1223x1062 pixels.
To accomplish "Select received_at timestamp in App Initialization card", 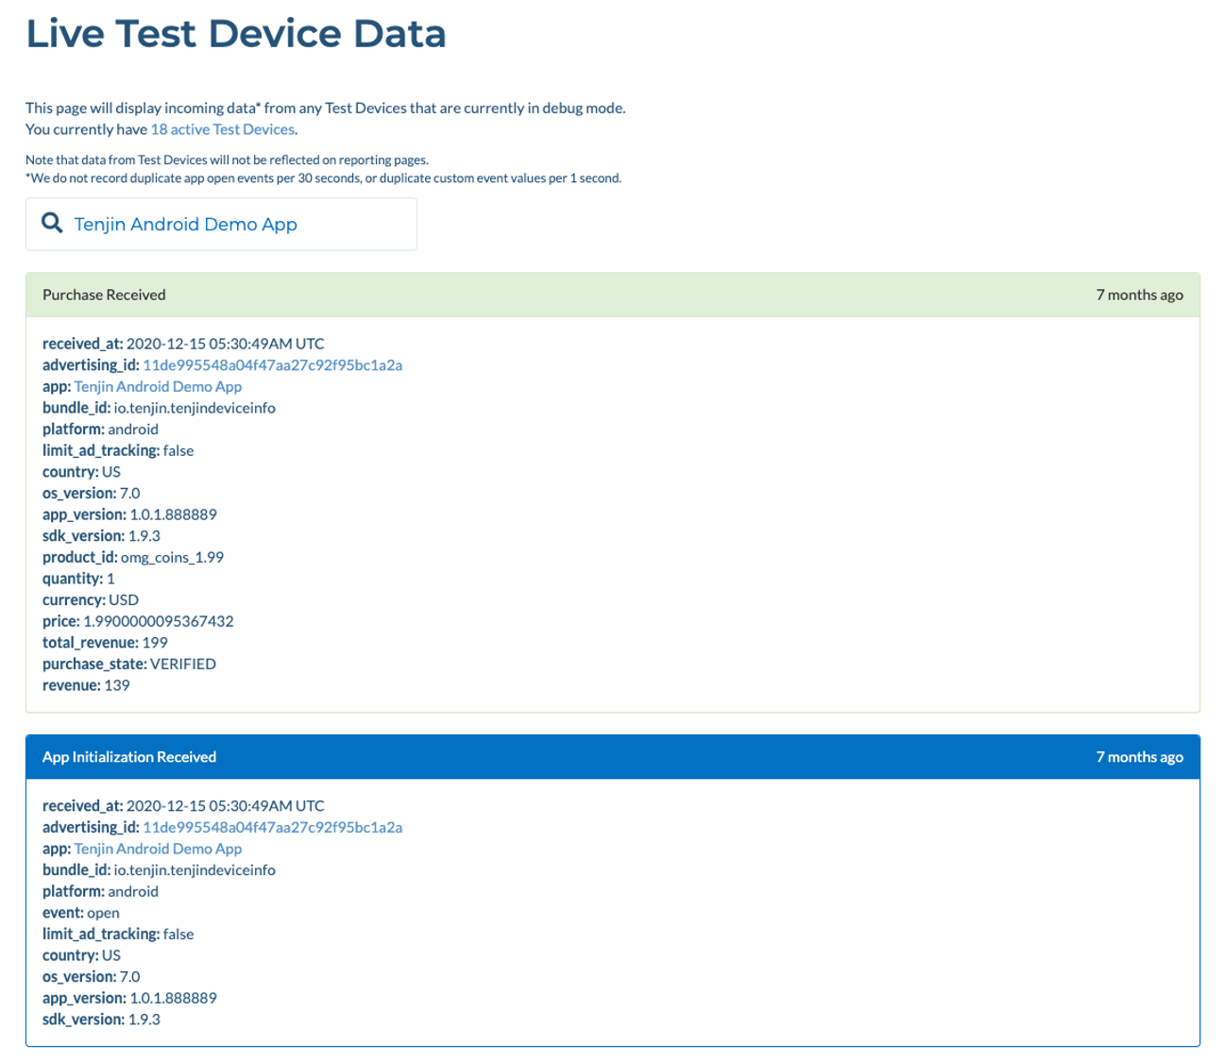I will (225, 806).
